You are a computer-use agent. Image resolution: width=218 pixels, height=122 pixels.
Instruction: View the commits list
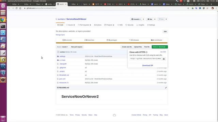pos(67,40)
